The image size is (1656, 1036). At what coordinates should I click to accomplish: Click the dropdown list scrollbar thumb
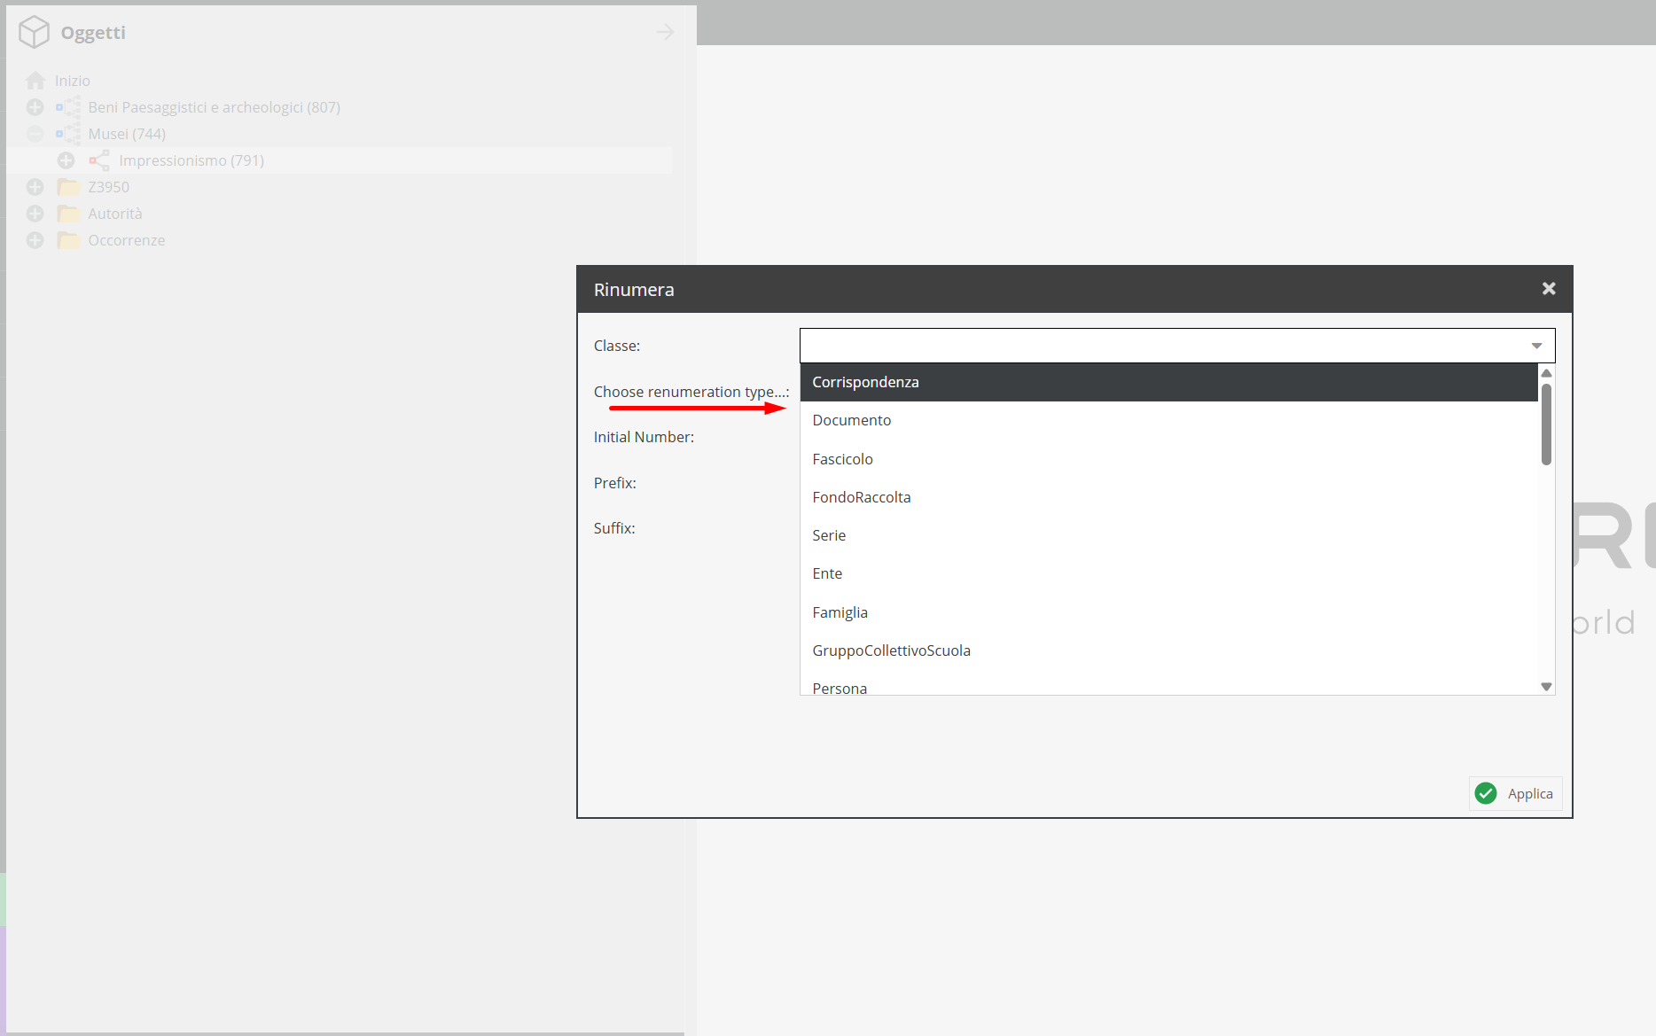1546,424
